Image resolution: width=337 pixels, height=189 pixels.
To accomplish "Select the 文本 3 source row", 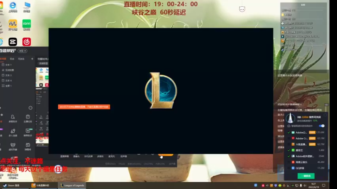I will pyautogui.click(x=17, y=75).
